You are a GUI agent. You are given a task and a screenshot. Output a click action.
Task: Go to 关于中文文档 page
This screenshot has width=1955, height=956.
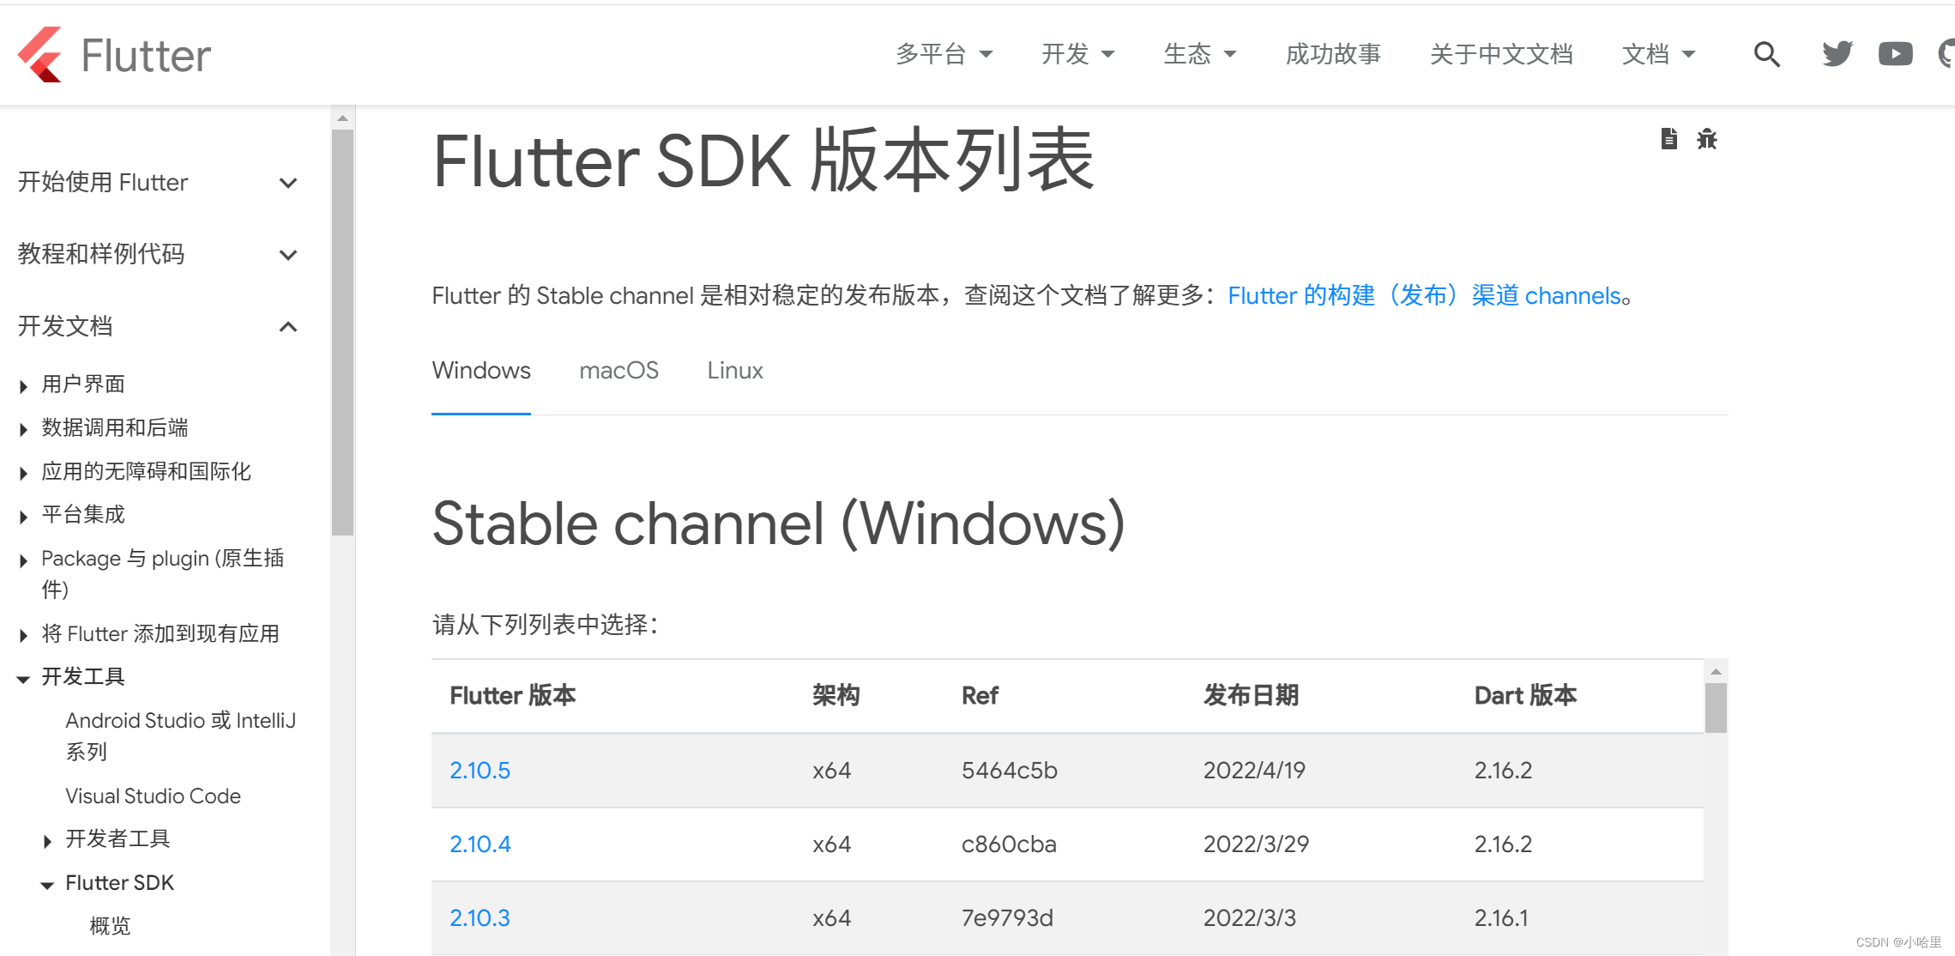click(1501, 54)
